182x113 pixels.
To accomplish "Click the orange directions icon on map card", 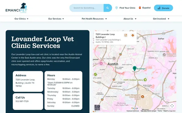I will pos(133,35).
